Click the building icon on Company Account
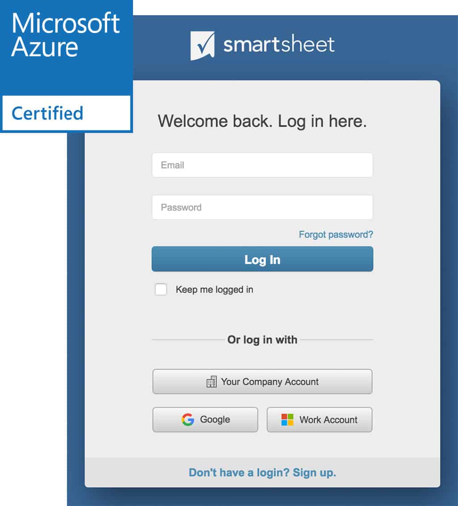 pyautogui.click(x=212, y=382)
